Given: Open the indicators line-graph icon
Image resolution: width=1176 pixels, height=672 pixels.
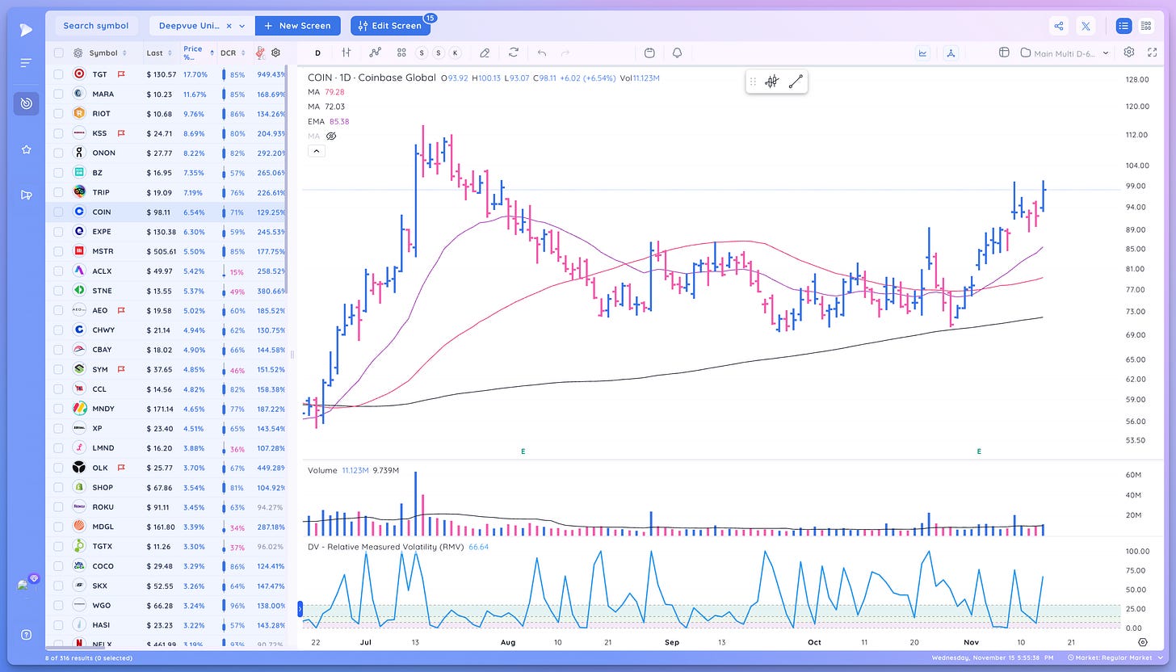Looking at the screenshot, I should pyautogui.click(x=375, y=52).
